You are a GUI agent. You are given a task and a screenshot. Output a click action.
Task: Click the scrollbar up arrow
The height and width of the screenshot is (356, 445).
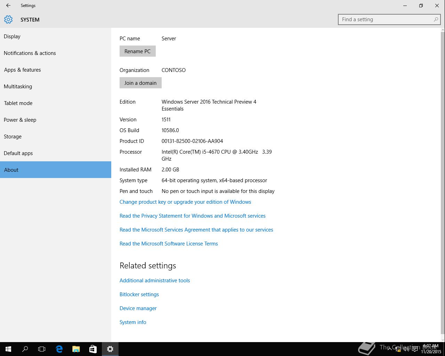(x=443, y=30)
